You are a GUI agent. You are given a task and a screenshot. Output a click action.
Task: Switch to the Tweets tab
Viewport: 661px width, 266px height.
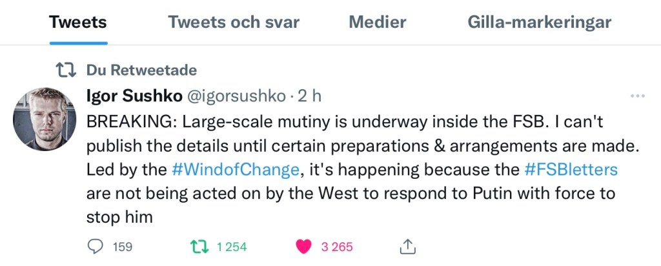coord(78,23)
